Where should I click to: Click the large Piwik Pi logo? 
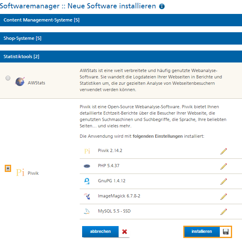click(x=20, y=172)
